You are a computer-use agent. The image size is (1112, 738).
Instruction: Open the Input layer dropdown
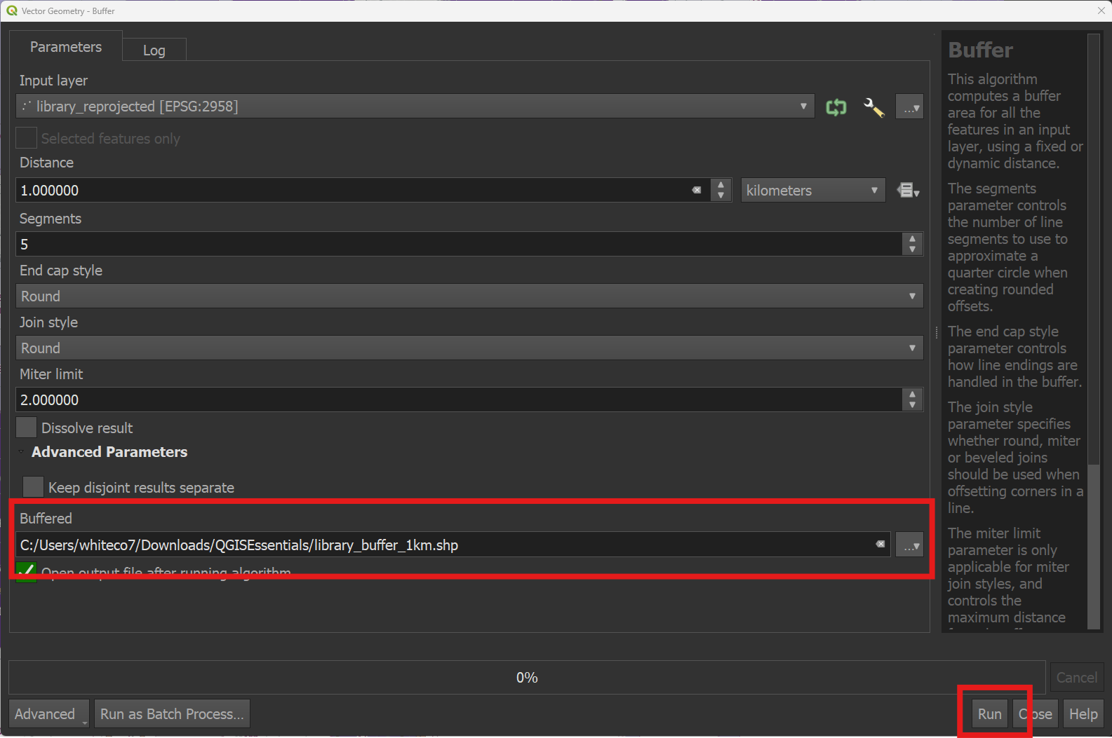[415, 107]
